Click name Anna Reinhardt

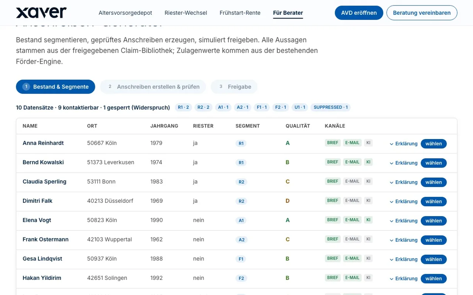(x=43, y=143)
